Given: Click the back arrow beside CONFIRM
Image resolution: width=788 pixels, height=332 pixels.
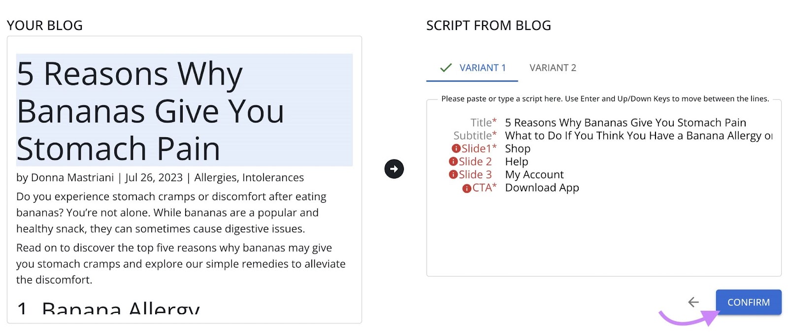Looking at the screenshot, I should point(694,302).
